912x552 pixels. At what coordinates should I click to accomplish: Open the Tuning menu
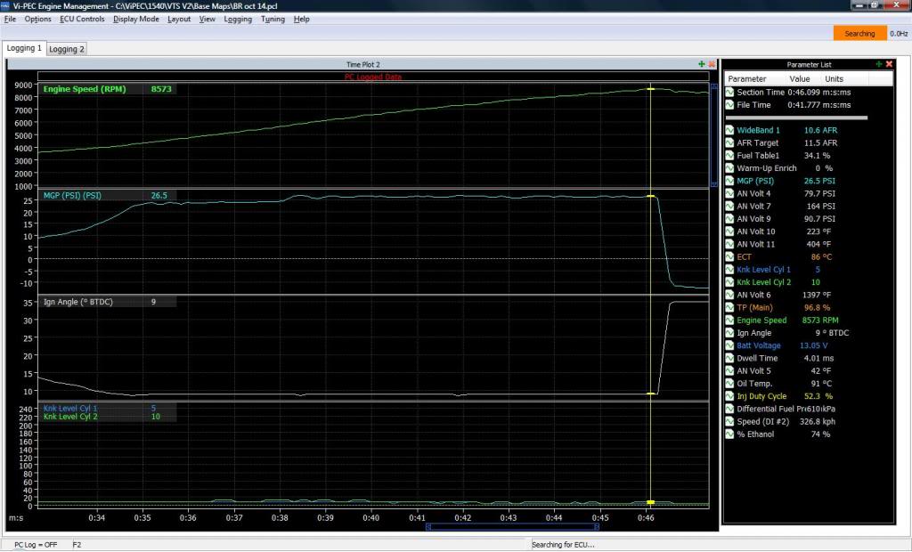pos(273,20)
